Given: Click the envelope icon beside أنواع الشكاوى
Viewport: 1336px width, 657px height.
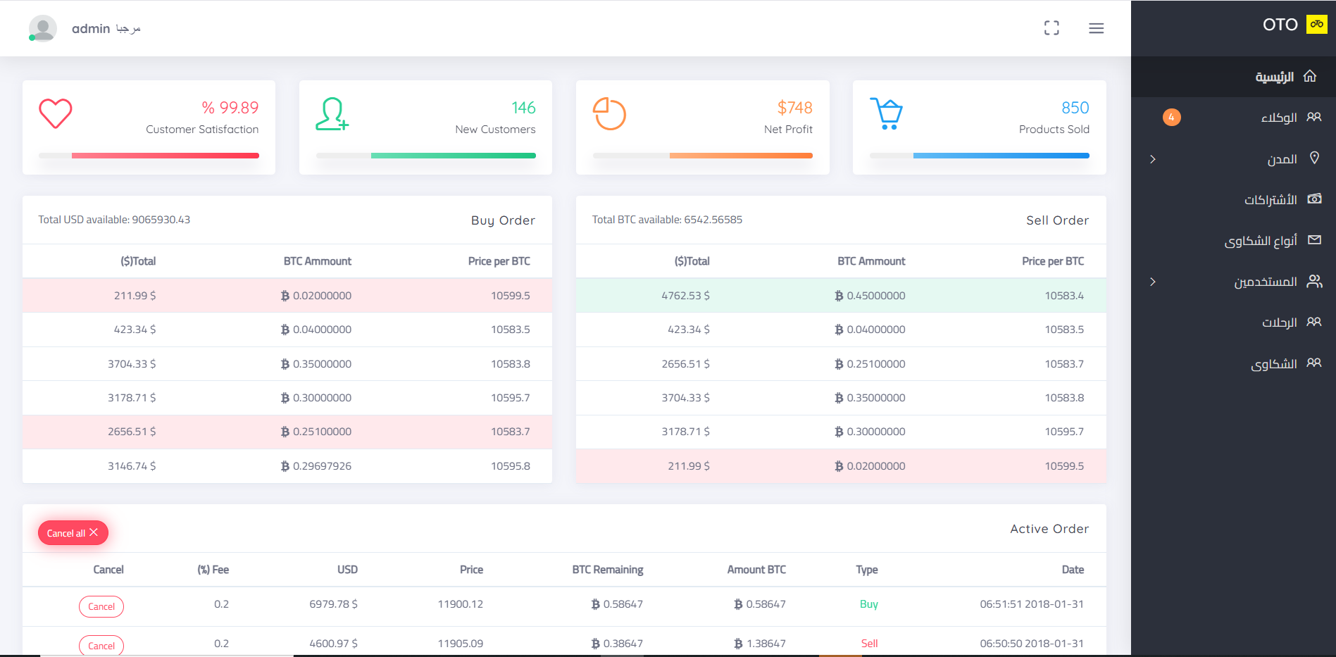Looking at the screenshot, I should [x=1314, y=240].
